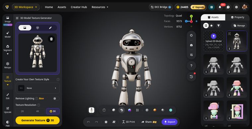Expand the Texture tool arrow

[8, 85]
